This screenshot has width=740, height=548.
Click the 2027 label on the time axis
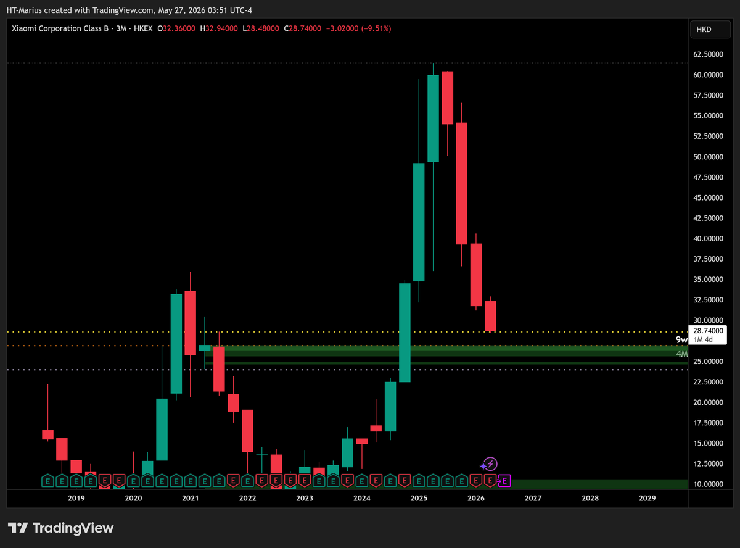(533, 498)
